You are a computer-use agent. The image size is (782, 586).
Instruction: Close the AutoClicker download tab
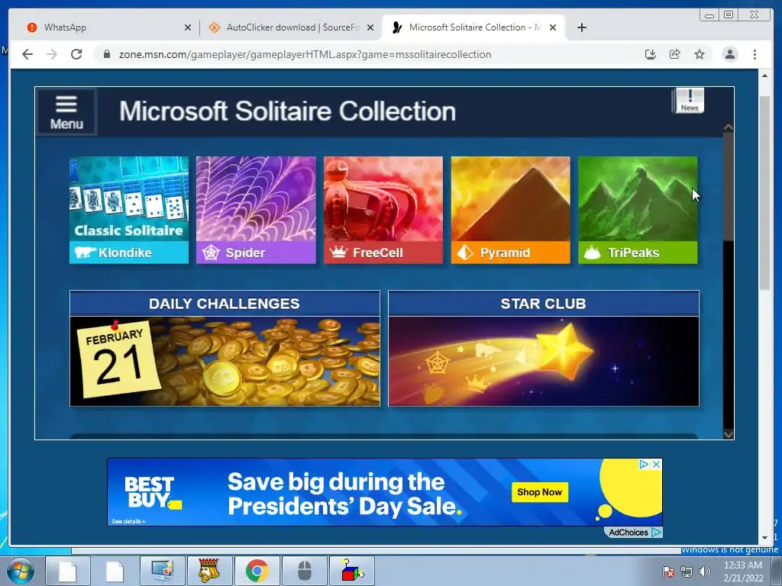tap(370, 27)
